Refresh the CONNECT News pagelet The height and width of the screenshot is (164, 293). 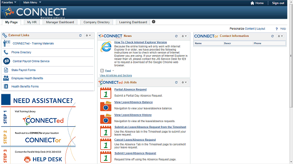[176, 36]
